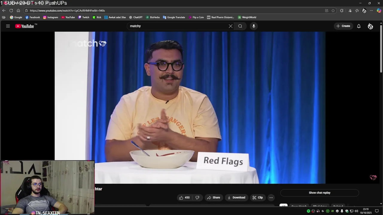
Task: Open browser home page
Action: (x=18, y=10)
